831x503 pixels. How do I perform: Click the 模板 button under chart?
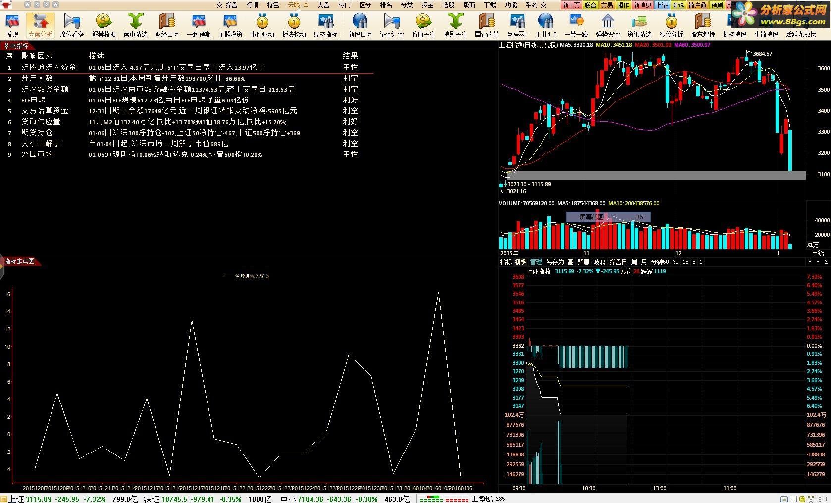(x=521, y=262)
